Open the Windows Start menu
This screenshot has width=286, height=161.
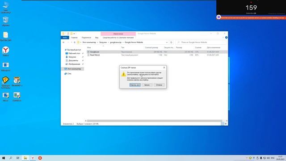[x=4, y=158]
